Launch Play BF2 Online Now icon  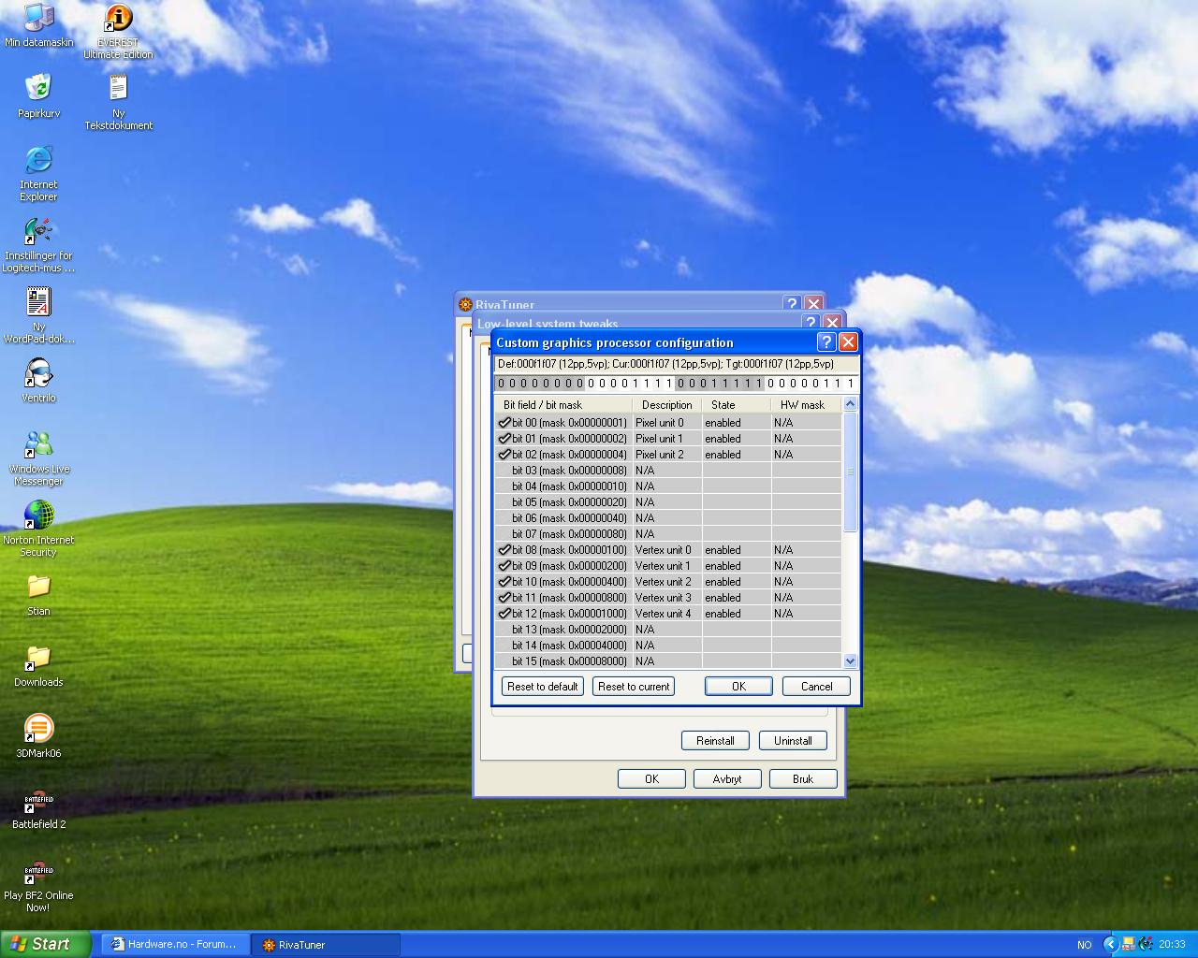[38, 885]
